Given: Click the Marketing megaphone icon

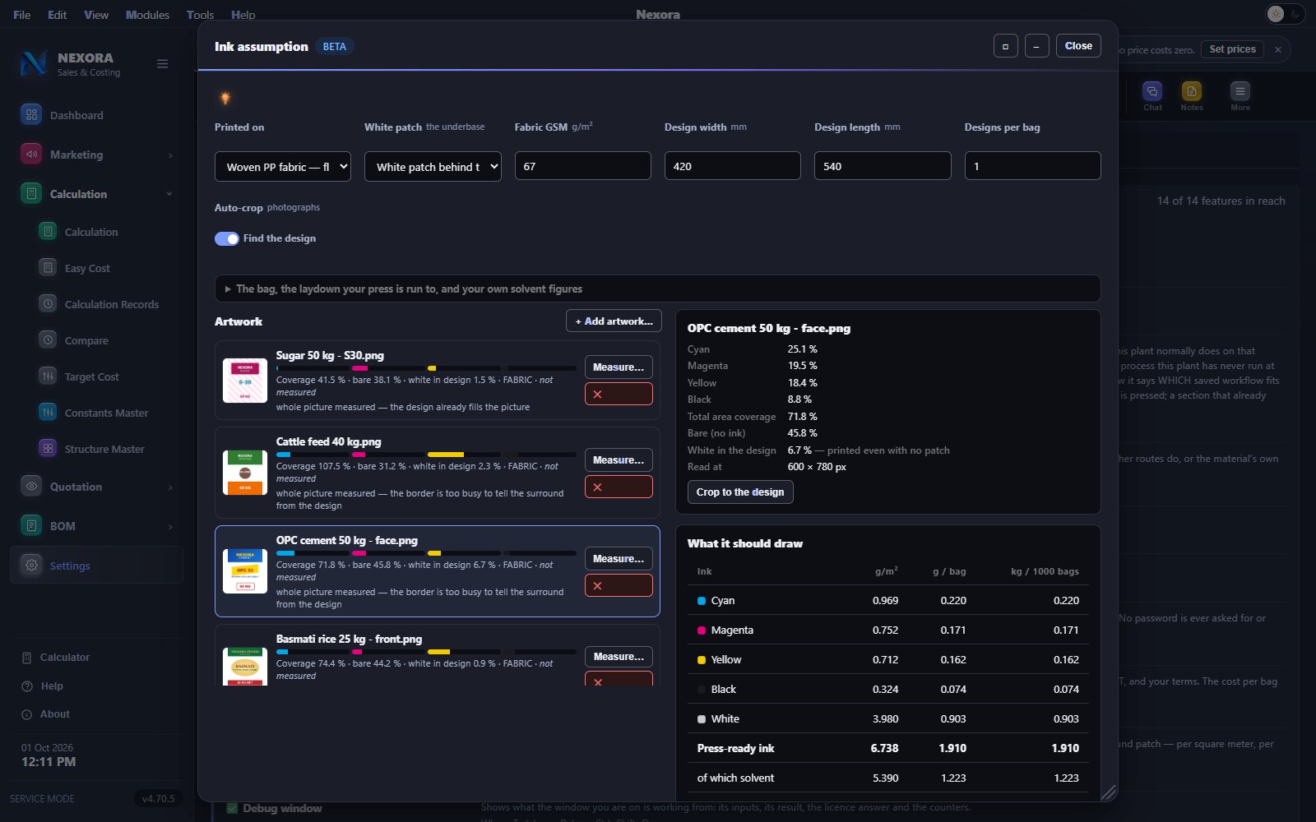Looking at the screenshot, I should [31, 155].
